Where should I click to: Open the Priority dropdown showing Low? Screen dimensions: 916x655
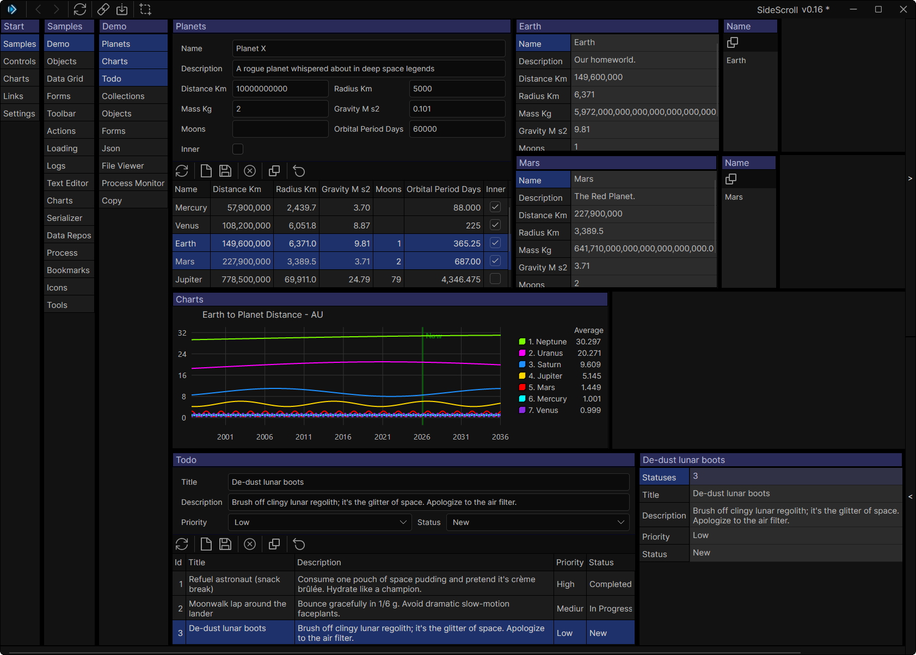click(x=319, y=522)
